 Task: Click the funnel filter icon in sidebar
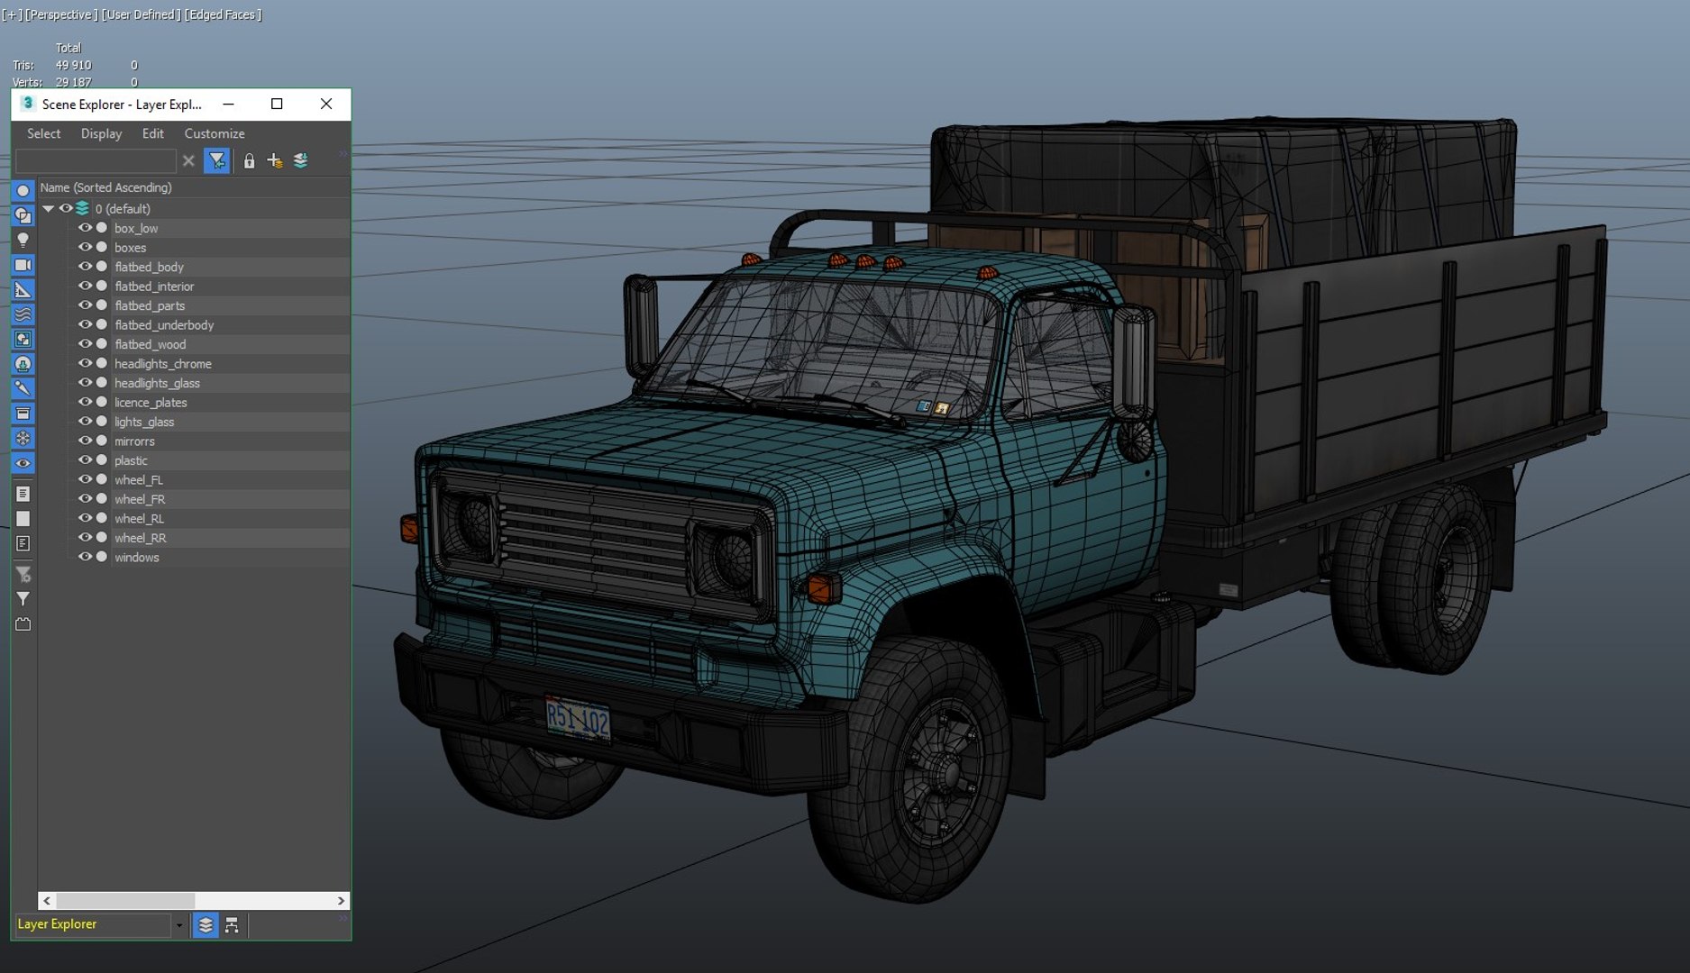tap(23, 599)
